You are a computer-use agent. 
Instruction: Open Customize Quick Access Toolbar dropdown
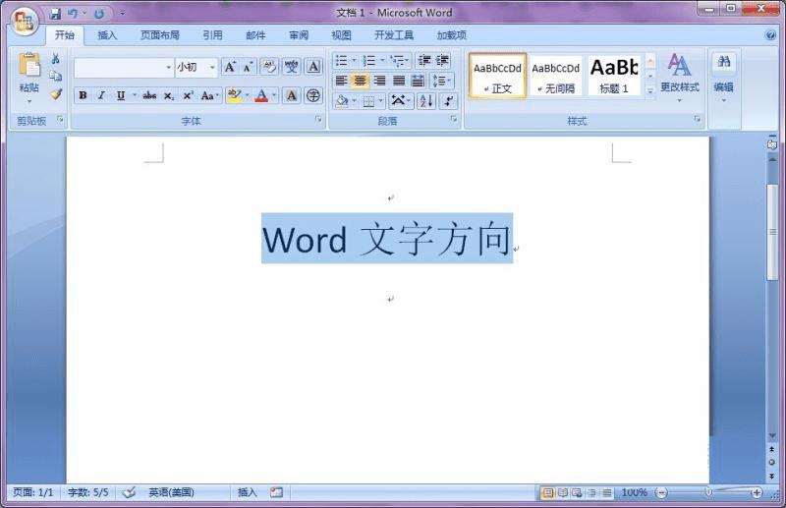pos(123,14)
